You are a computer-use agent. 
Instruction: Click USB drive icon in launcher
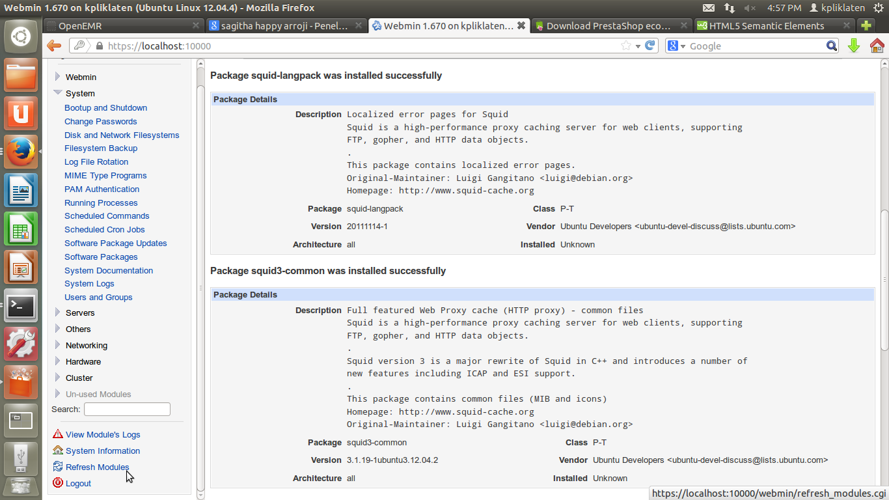coord(21,459)
